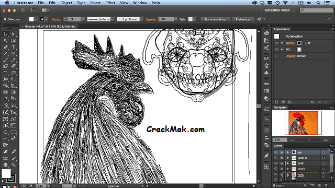The height and width of the screenshot is (188, 335).
Task: Select the Eraser tool
Action: (x=14, y=66)
